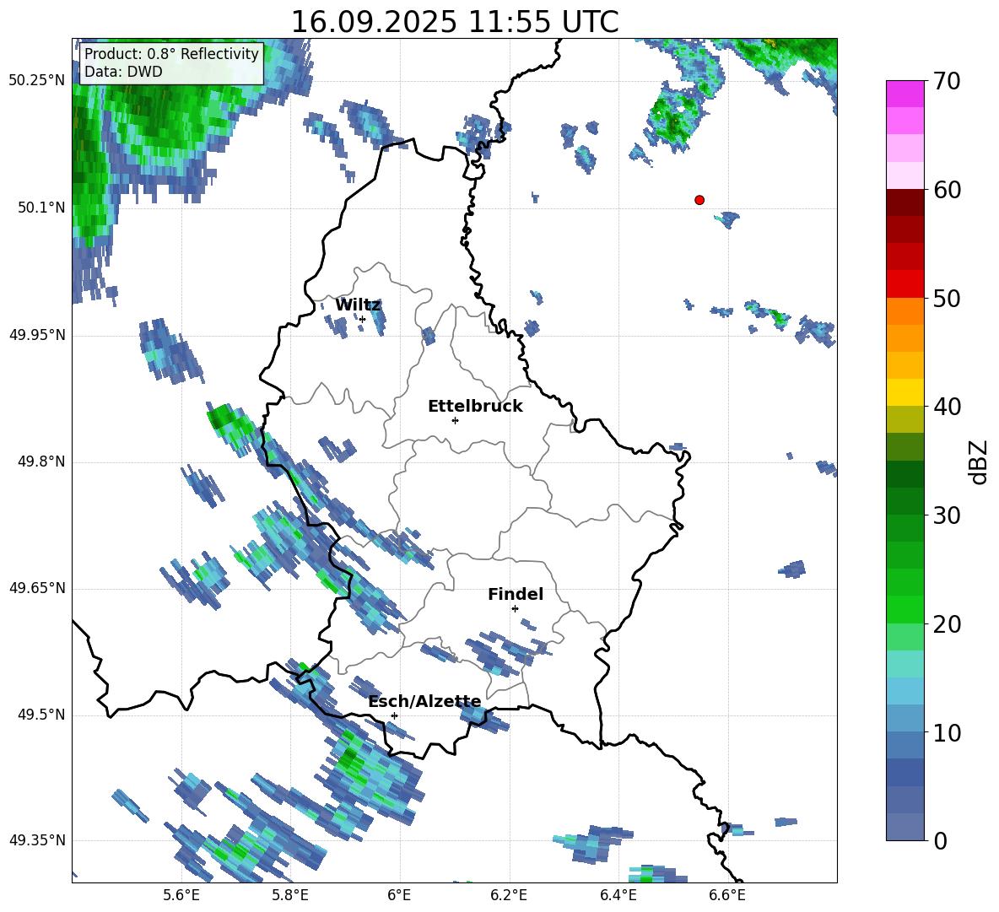
Task: Click the cross marker below Ettelbruck
Action: 455,420
